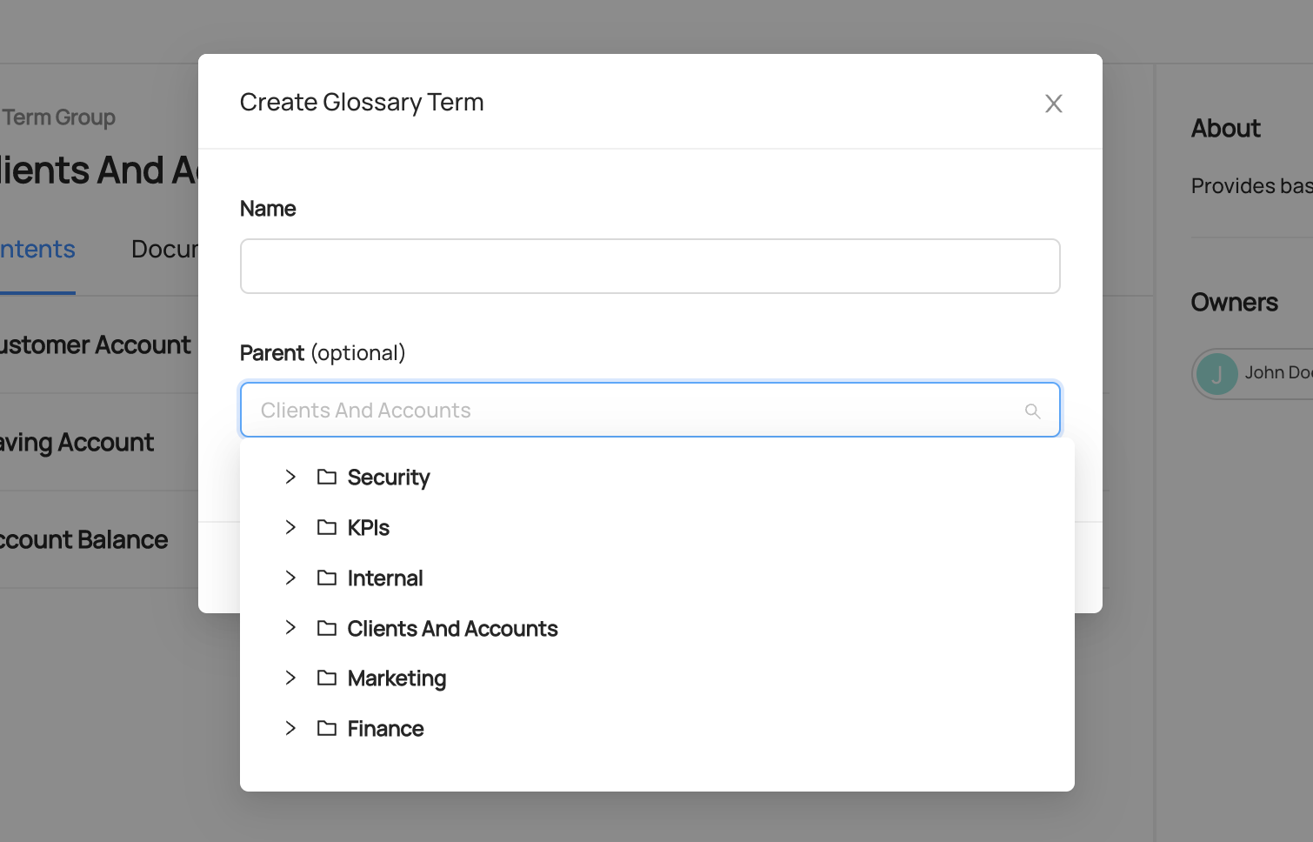Screen dimensions: 1313x842
Task: Click the John Doe owner avatar
Action: tap(1216, 374)
